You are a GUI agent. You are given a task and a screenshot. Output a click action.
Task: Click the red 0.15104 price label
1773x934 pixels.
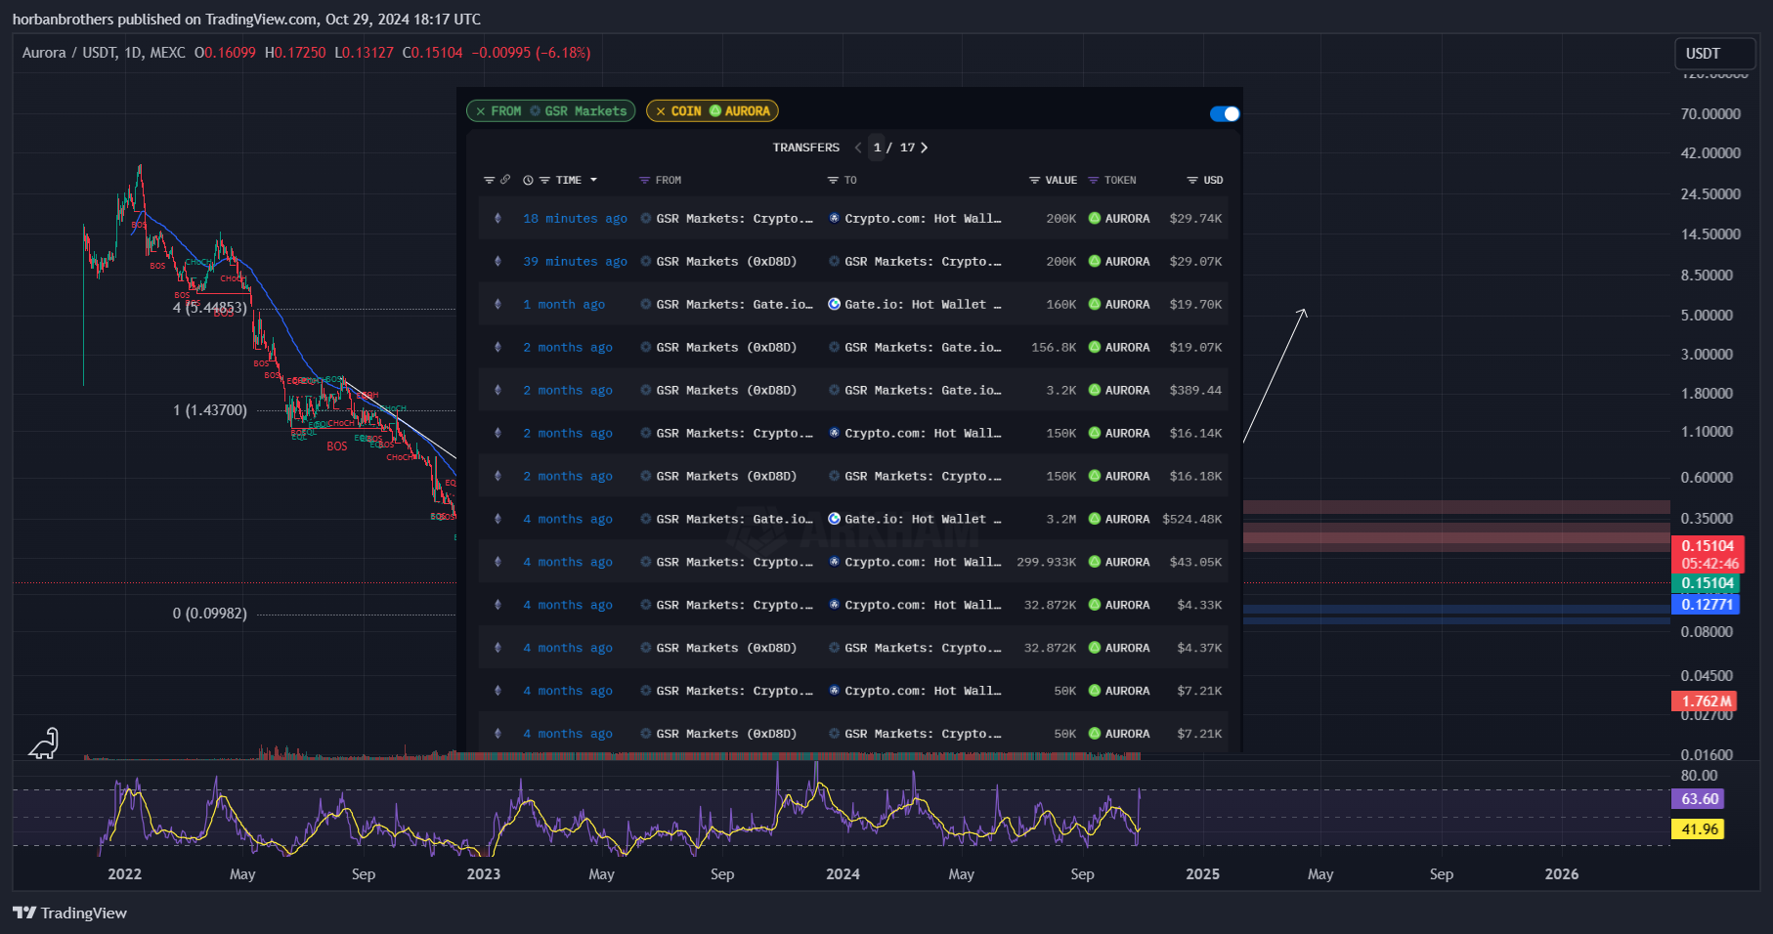pos(1708,554)
